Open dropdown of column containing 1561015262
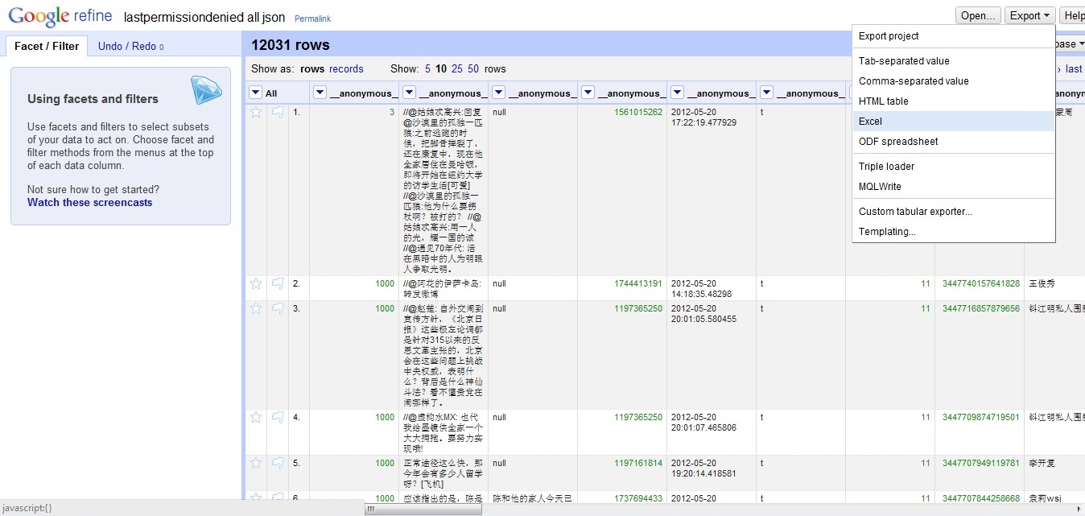This screenshot has width=1085, height=516. [x=588, y=93]
